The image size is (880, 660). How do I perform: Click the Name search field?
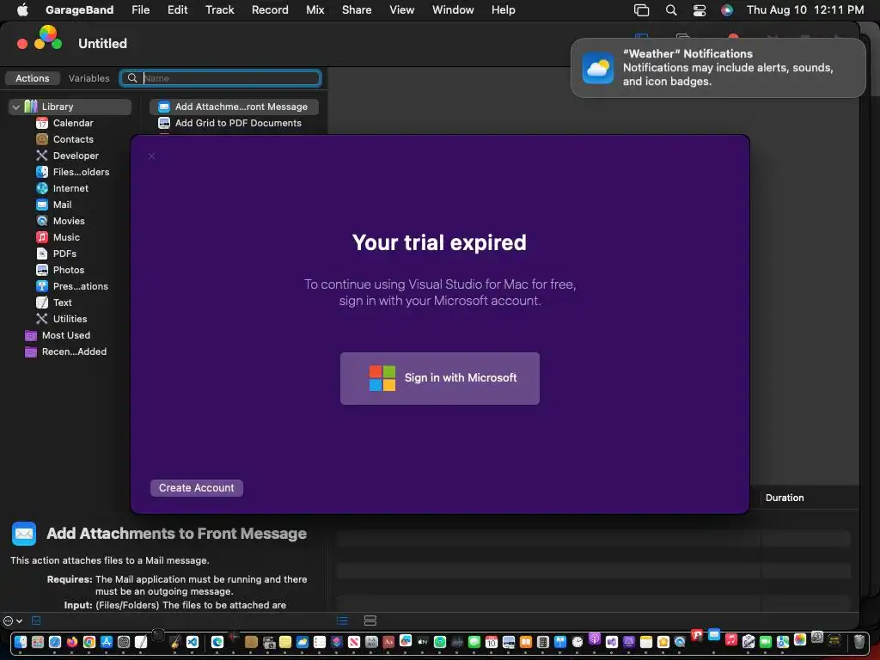(x=221, y=78)
